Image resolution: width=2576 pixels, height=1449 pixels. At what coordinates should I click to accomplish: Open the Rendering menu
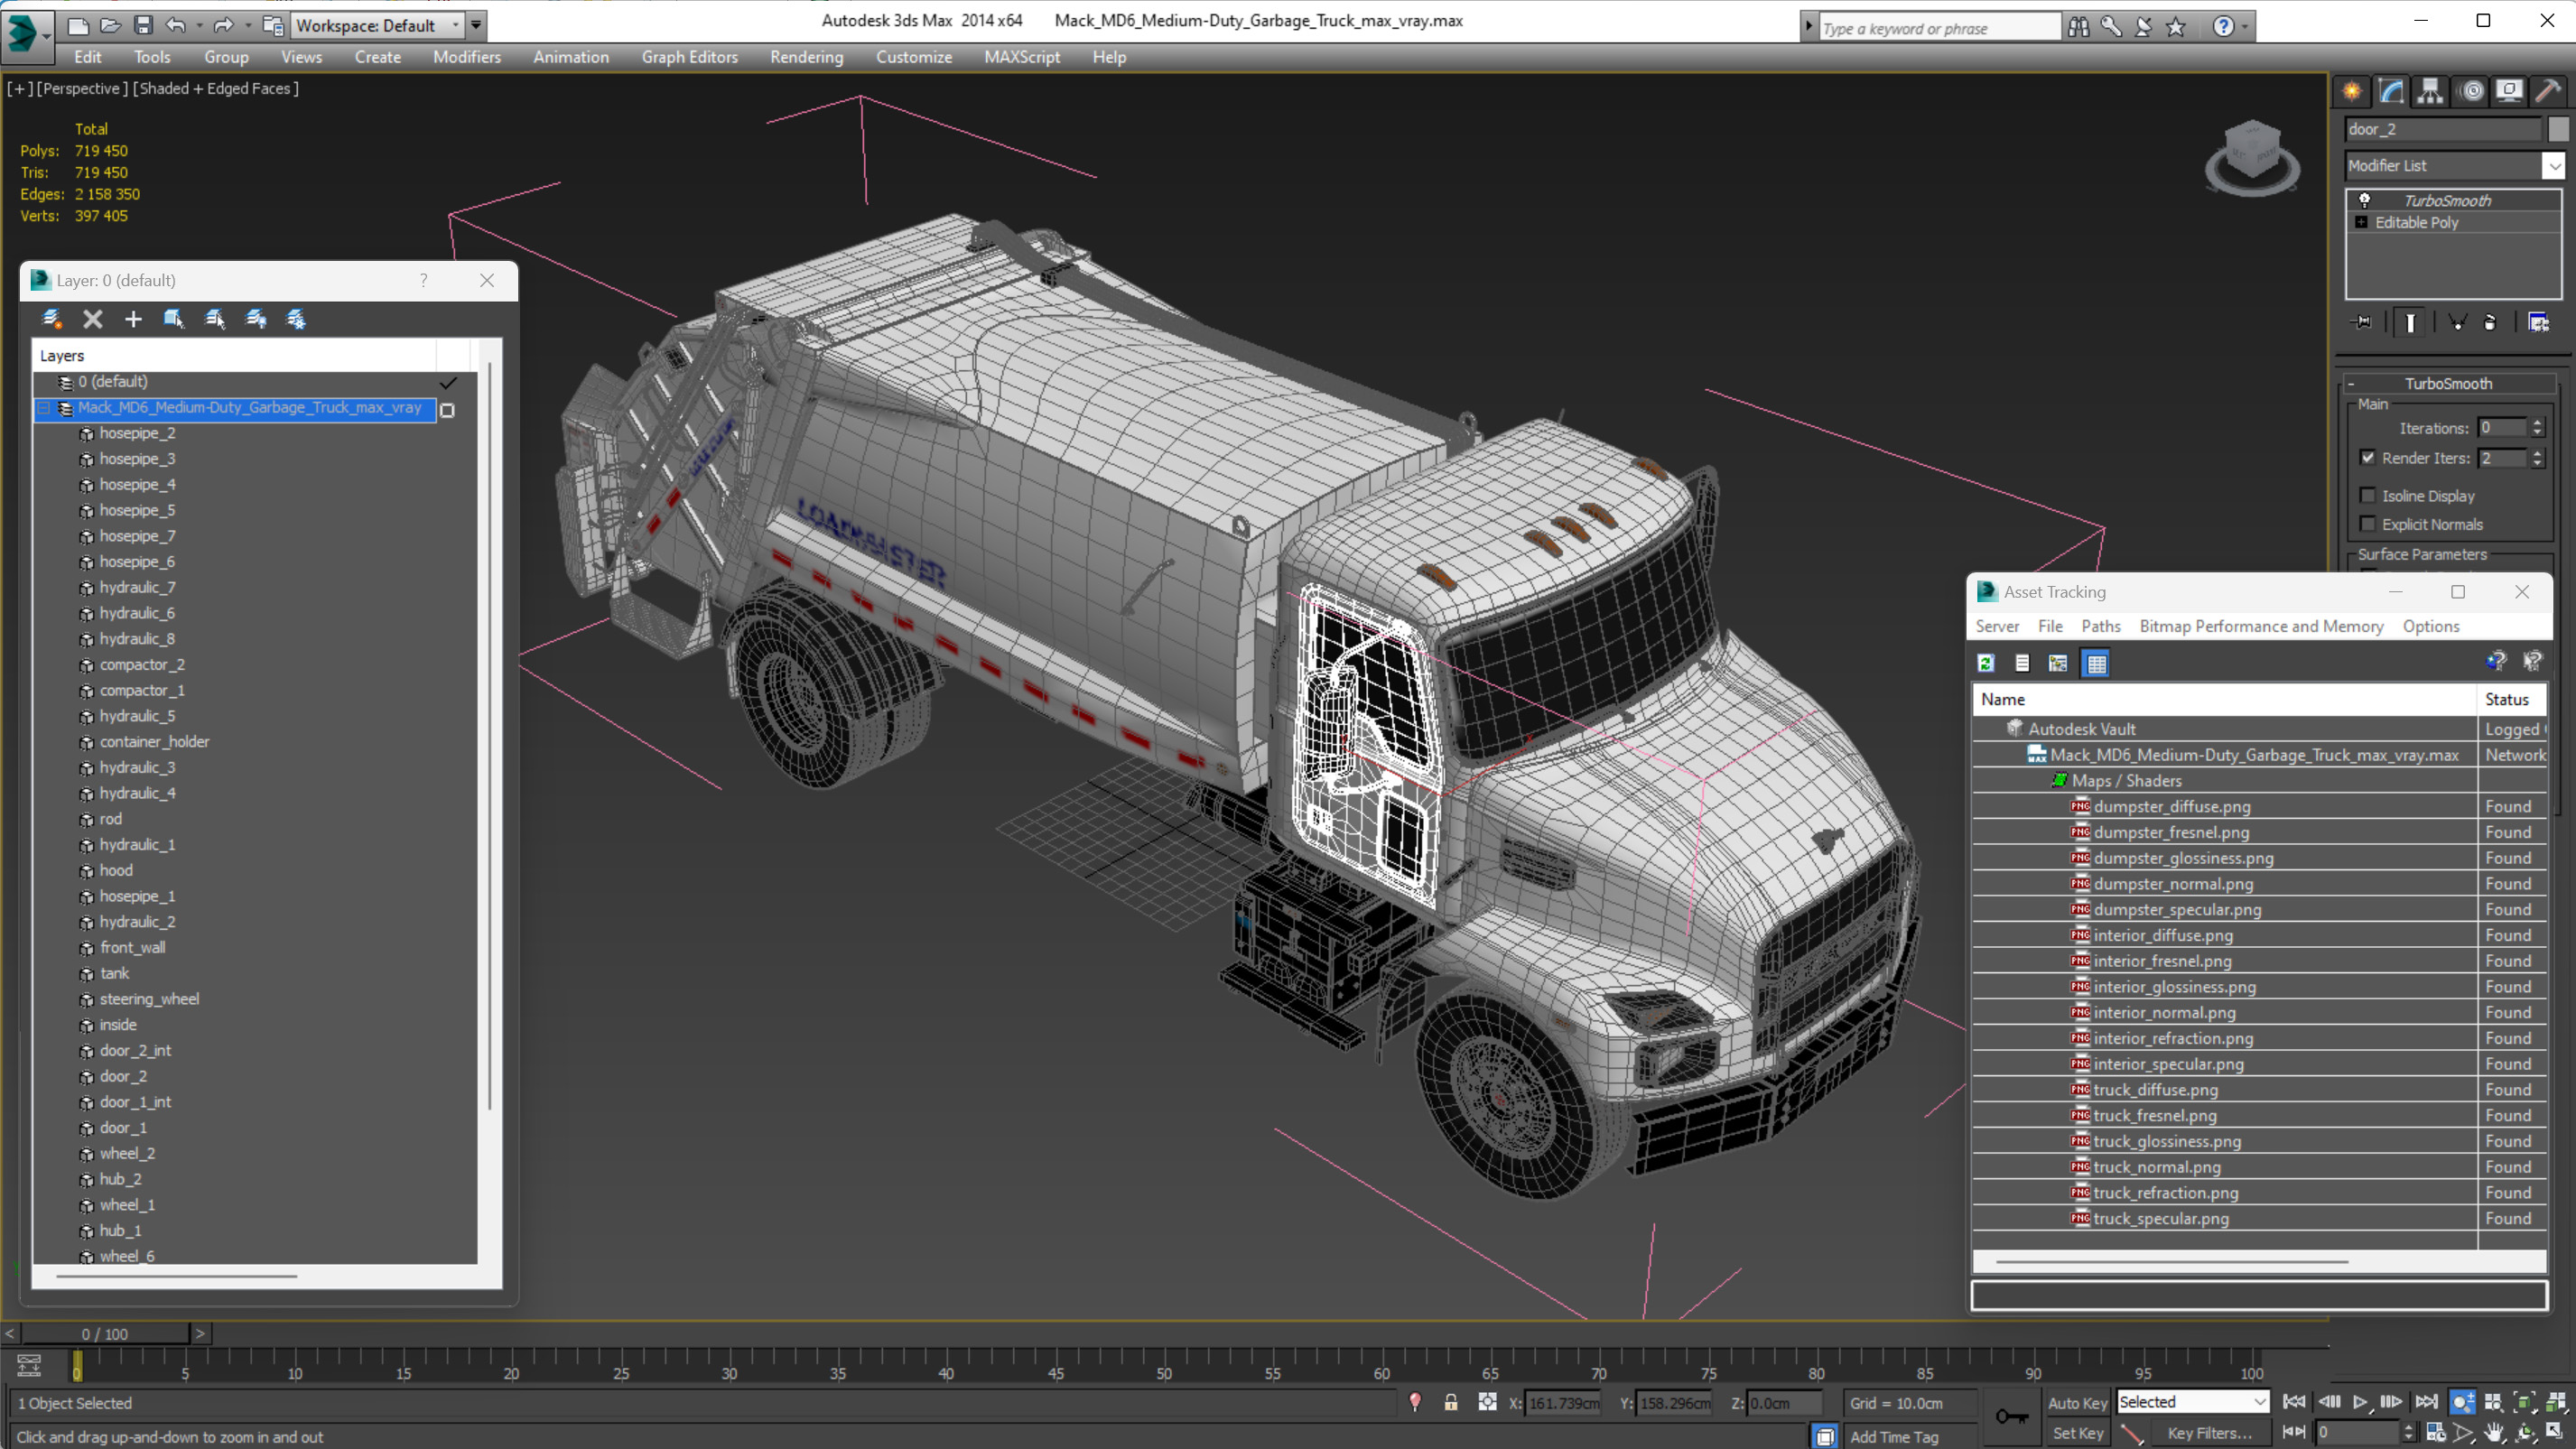pos(806,57)
